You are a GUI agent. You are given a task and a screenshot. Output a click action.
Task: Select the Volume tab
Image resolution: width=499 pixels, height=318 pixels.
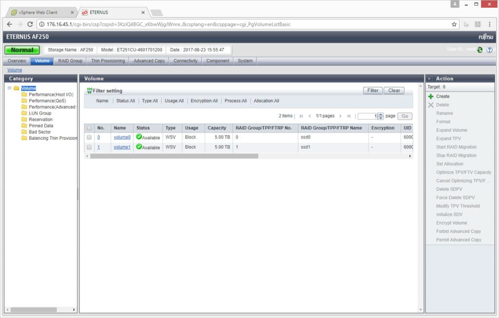point(42,61)
